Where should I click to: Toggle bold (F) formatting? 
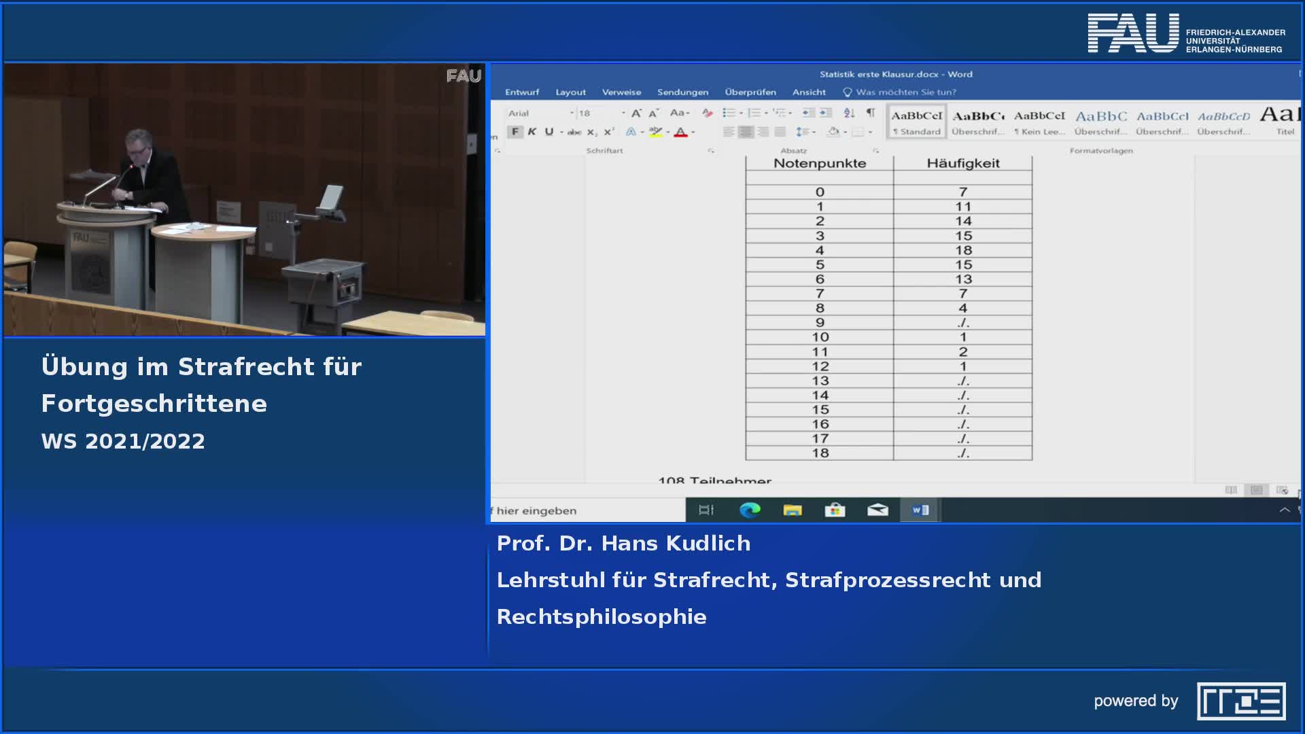tap(515, 132)
